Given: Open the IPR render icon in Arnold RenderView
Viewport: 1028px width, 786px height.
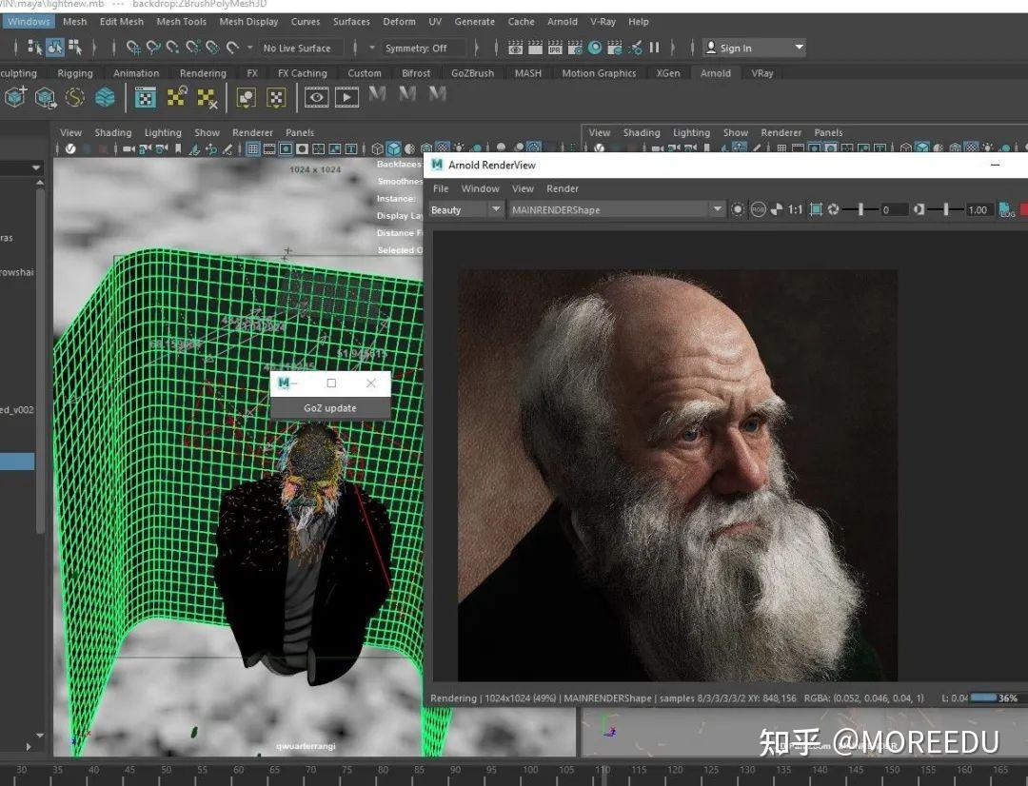Looking at the screenshot, I should (x=737, y=209).
